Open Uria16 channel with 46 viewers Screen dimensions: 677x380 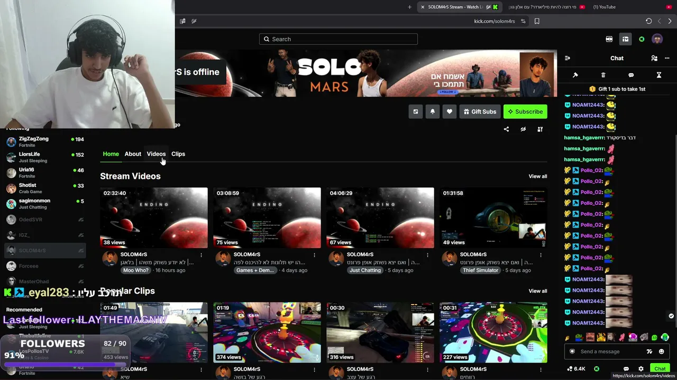[45, 173]
